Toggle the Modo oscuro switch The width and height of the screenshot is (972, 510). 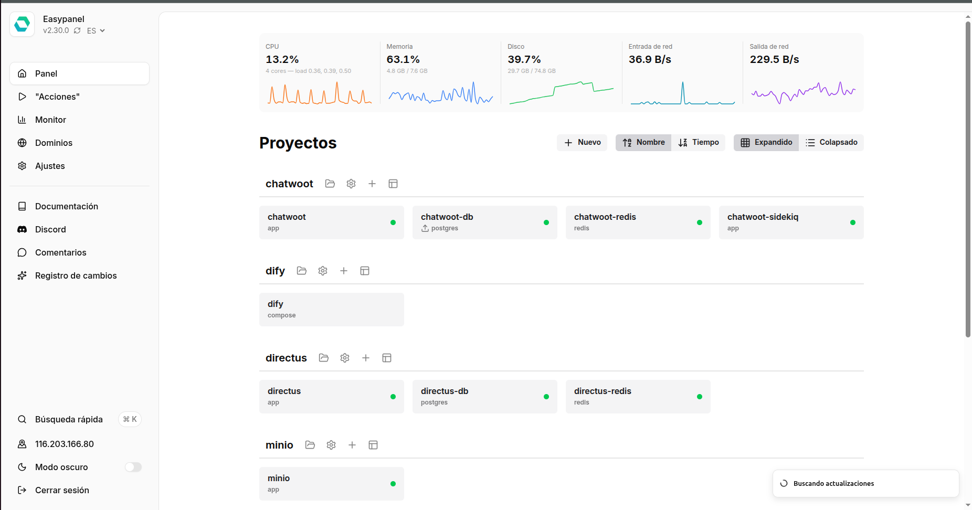pos(133,467)
